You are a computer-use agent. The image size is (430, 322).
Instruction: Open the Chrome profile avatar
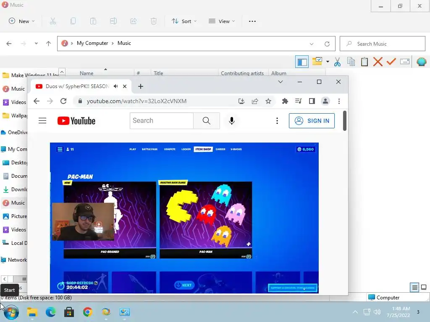(325, 101)
